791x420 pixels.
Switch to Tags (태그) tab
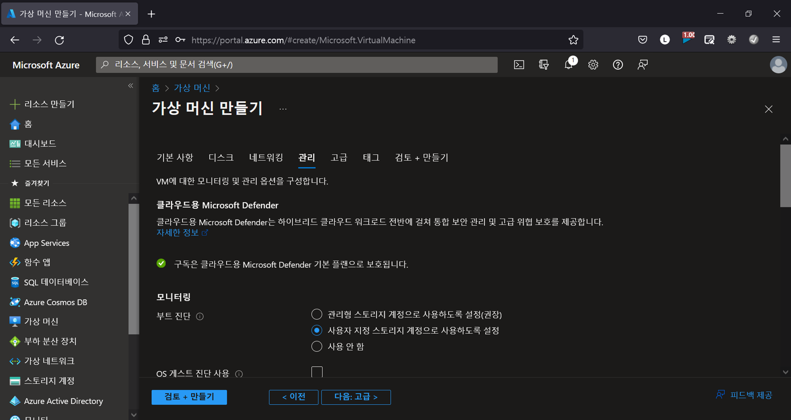(x=371, y=158)
